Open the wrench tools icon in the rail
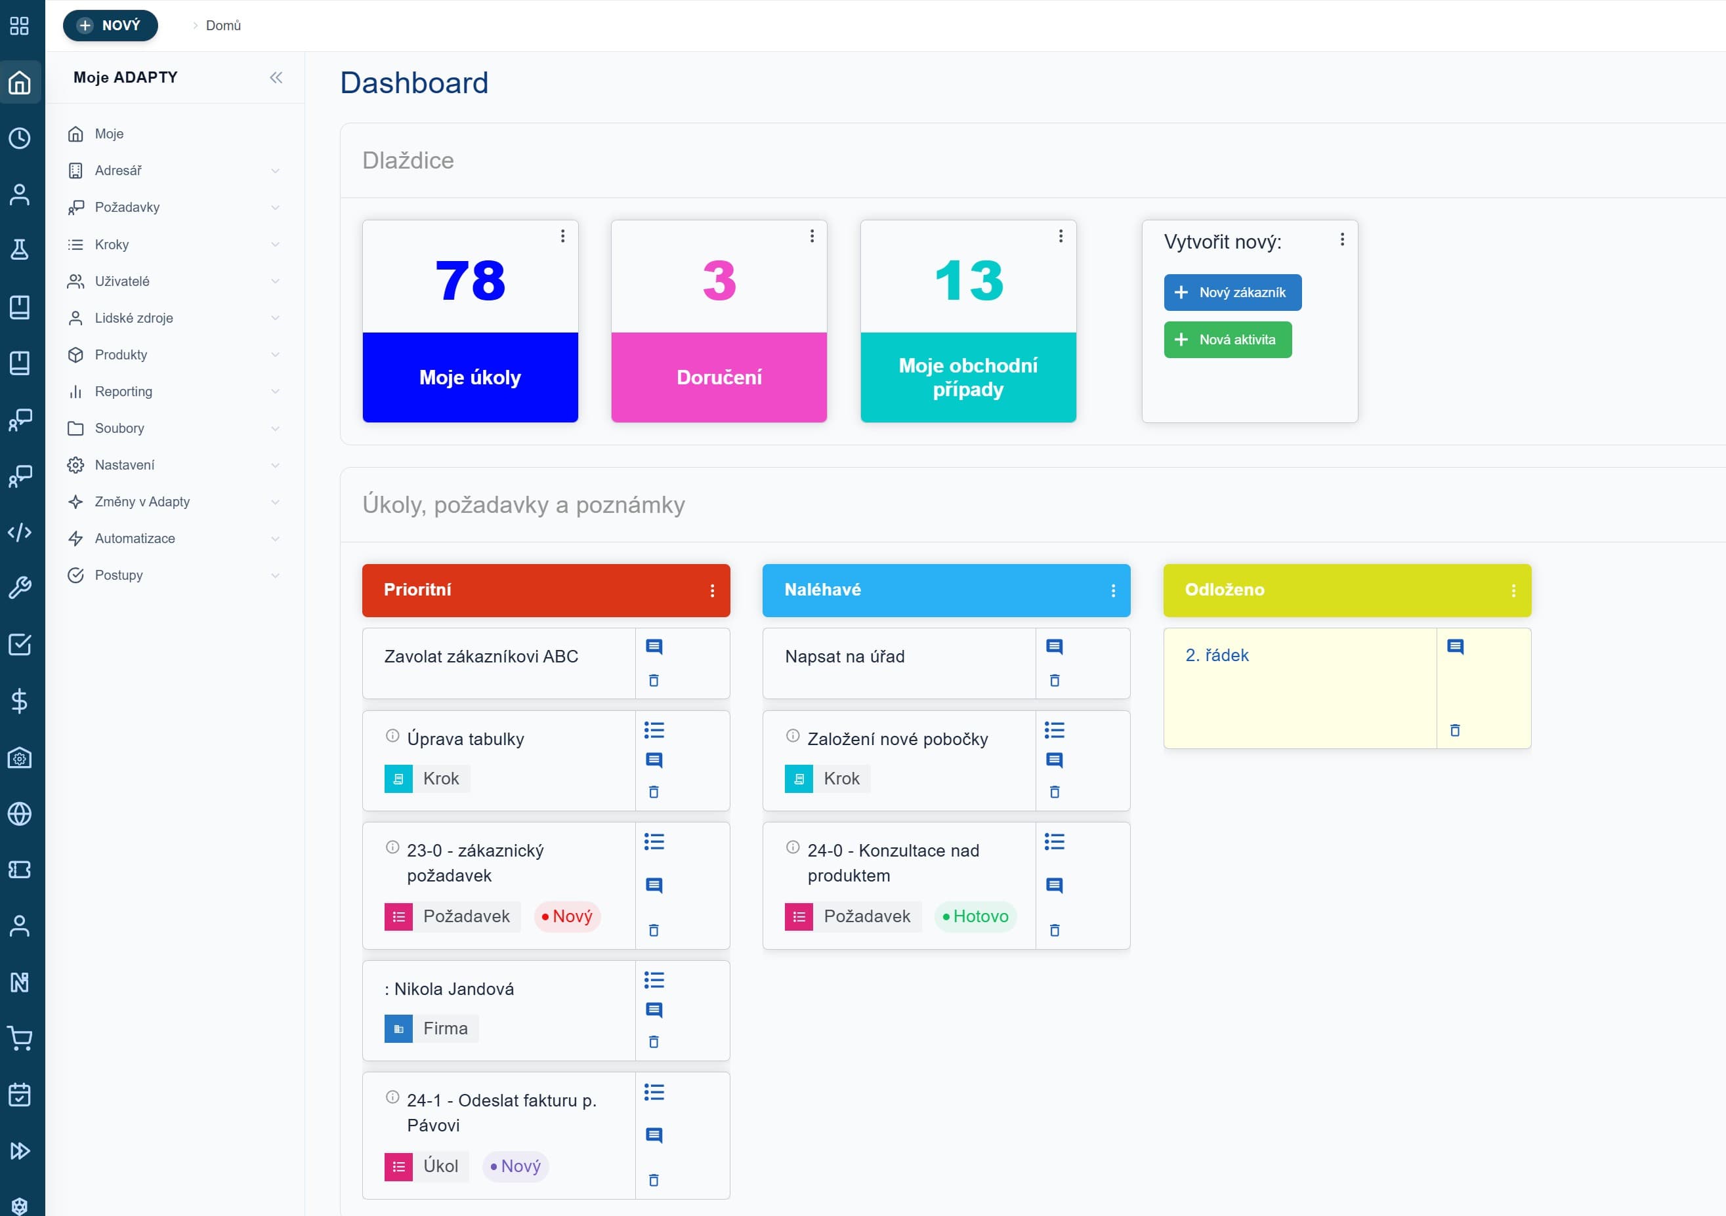The image size is (1726, 1216). pyautogui.click(x=20, y=588)
